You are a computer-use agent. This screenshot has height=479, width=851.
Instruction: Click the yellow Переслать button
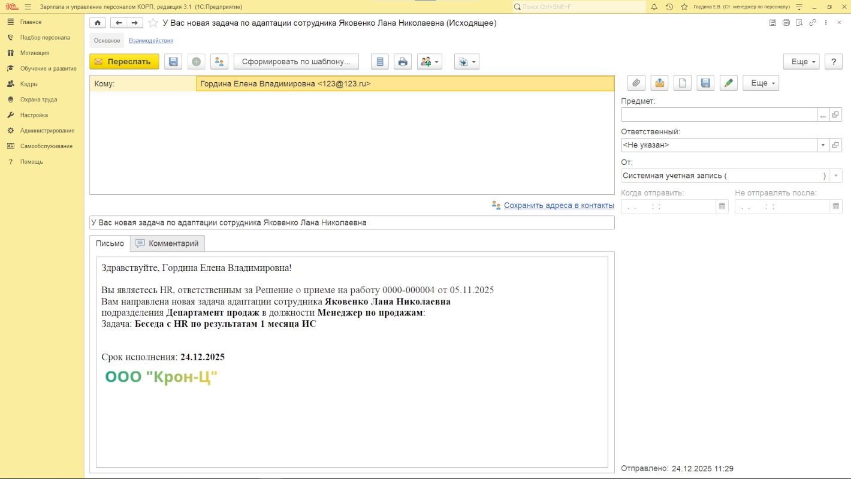pyautogui.click(x=124, y=62)
